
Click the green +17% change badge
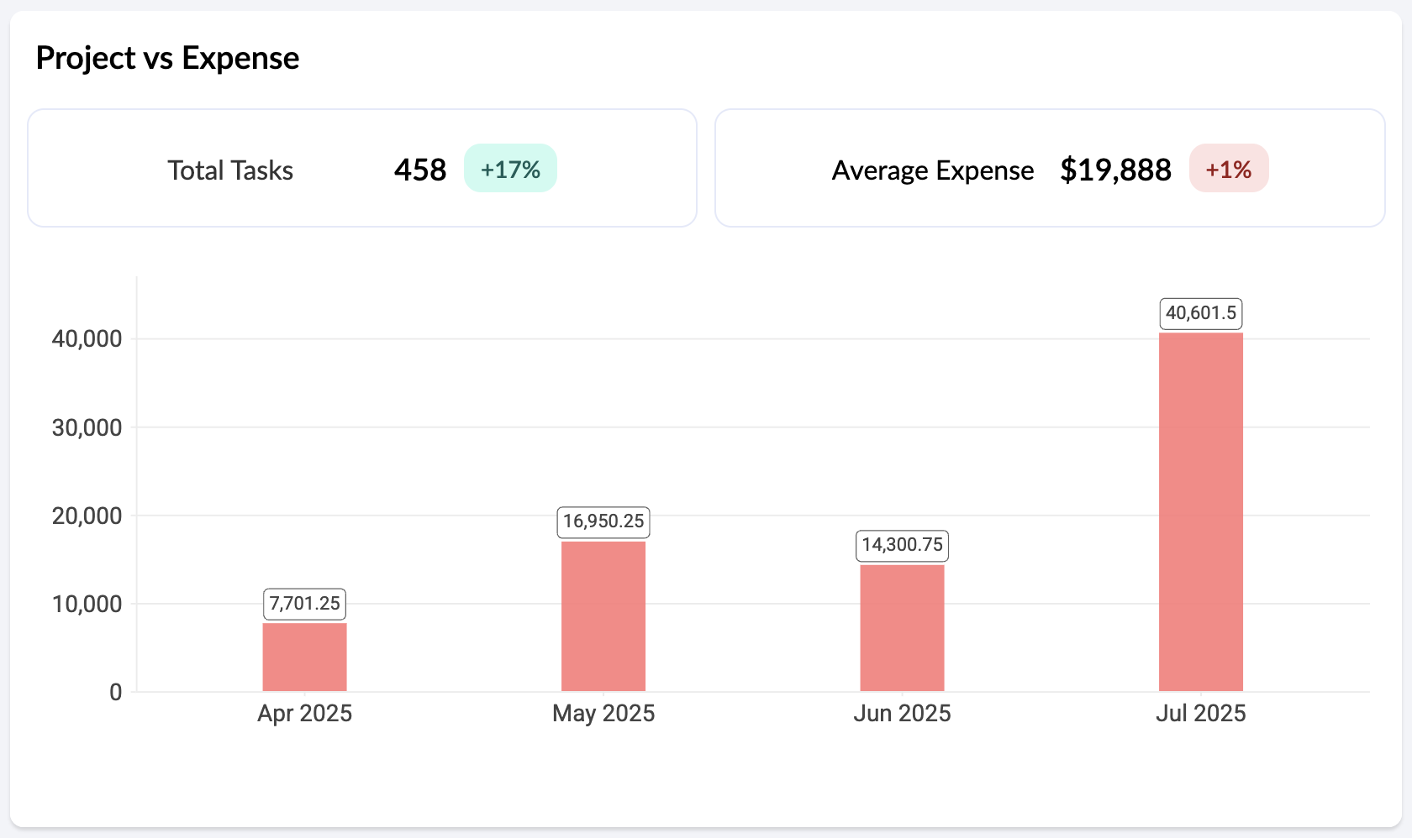click(x=510, y=169)
